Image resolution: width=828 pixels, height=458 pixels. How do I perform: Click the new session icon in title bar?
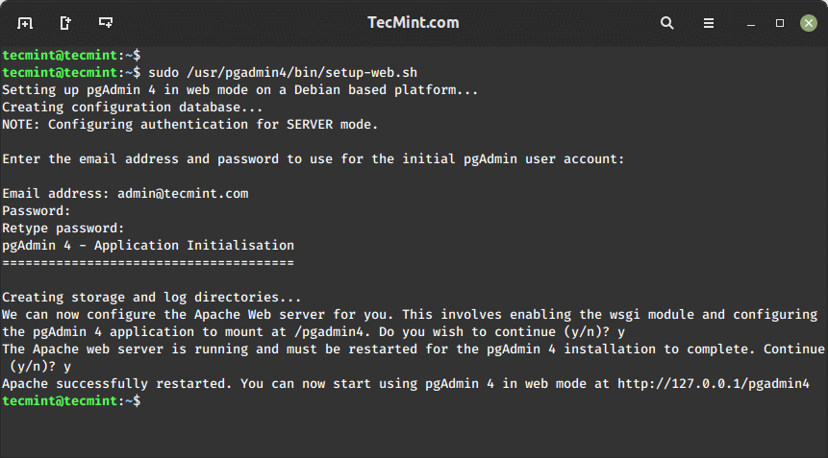(x=25, y=22)
